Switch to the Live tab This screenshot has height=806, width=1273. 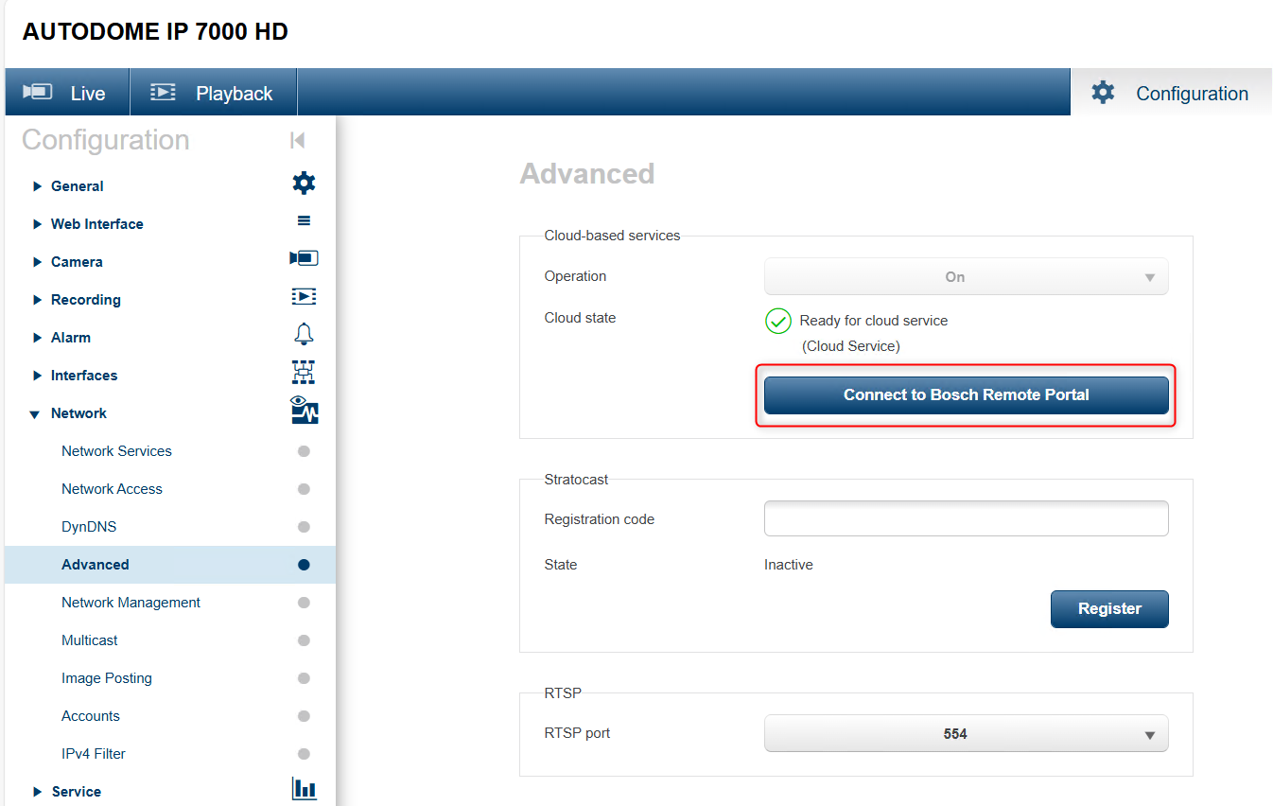coord(67,93)
